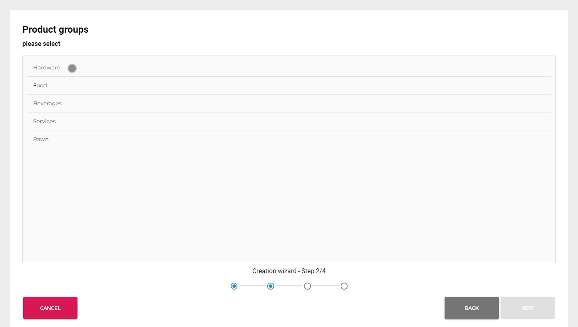Go back with the Back button

[x=471, y=308]
